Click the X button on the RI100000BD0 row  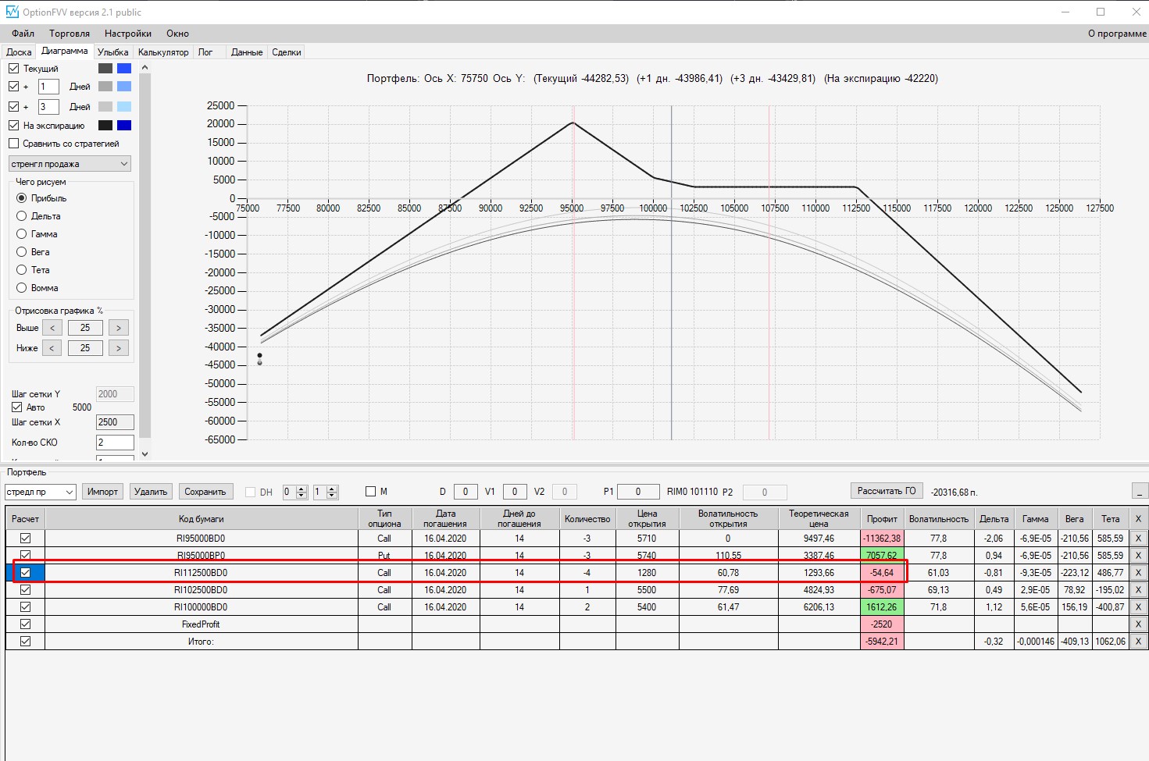(x=1138, y=607)
